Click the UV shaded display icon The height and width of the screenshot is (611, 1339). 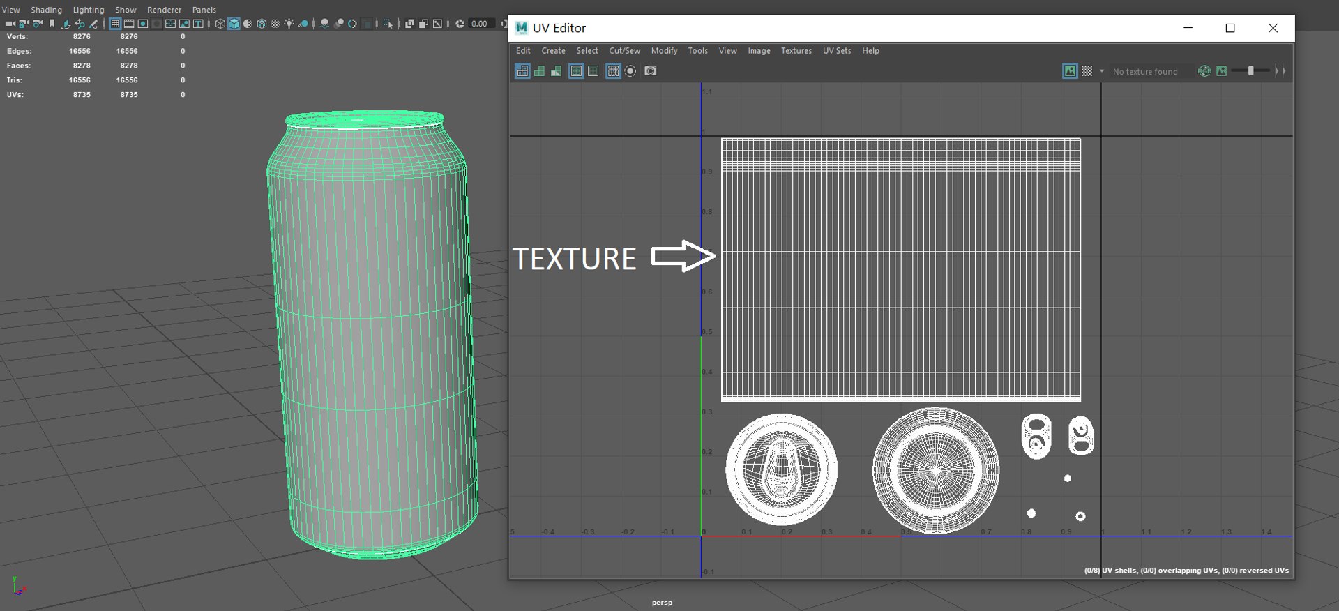pos(539,71)
